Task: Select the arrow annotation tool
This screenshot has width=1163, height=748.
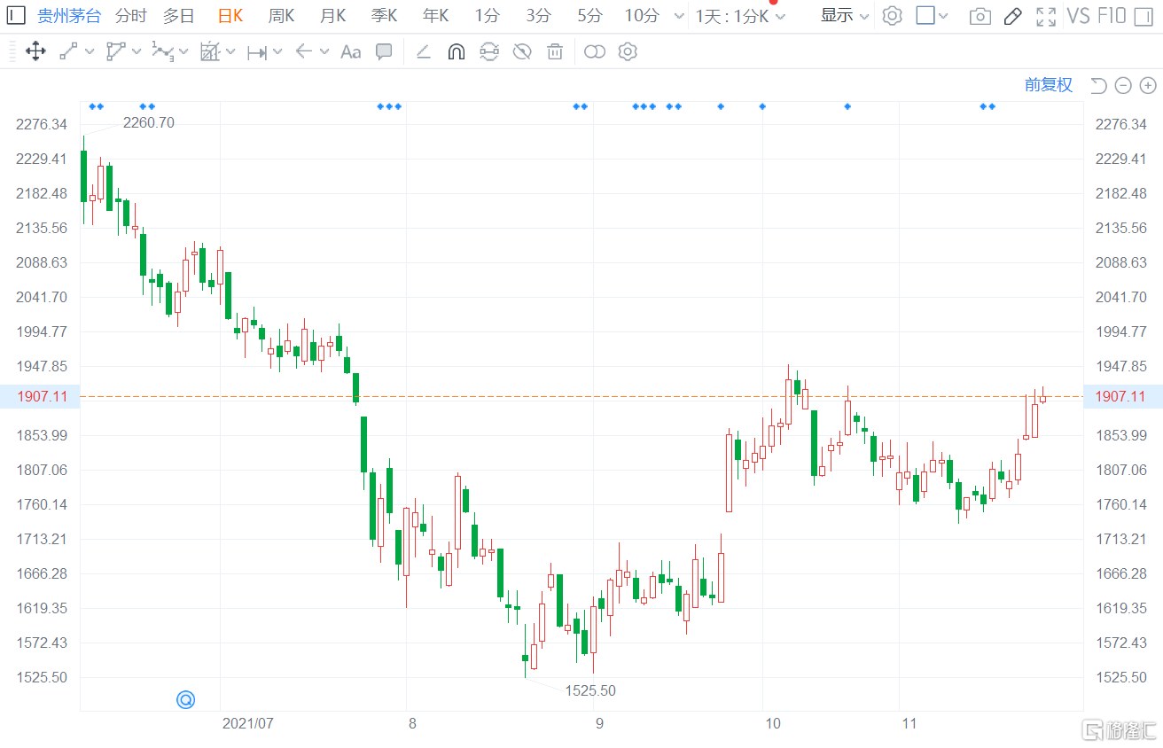Action: [304, 51]
